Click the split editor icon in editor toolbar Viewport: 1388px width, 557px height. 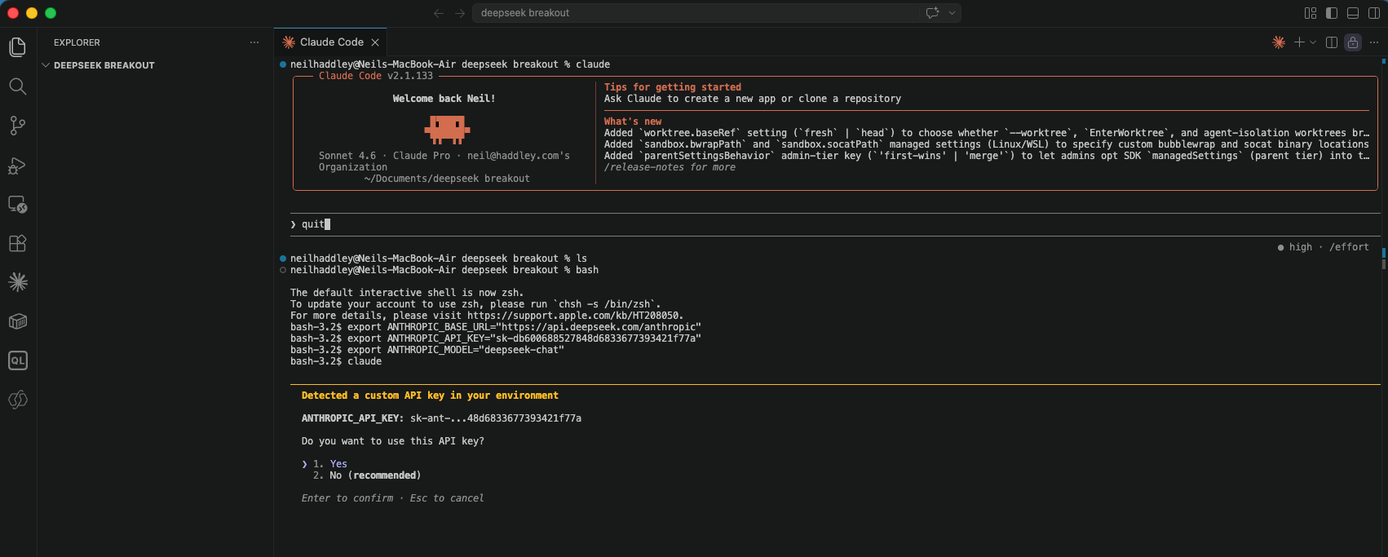1332,42
